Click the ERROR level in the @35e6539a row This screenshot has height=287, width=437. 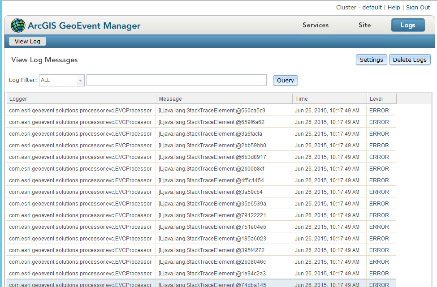coord(379,204)
